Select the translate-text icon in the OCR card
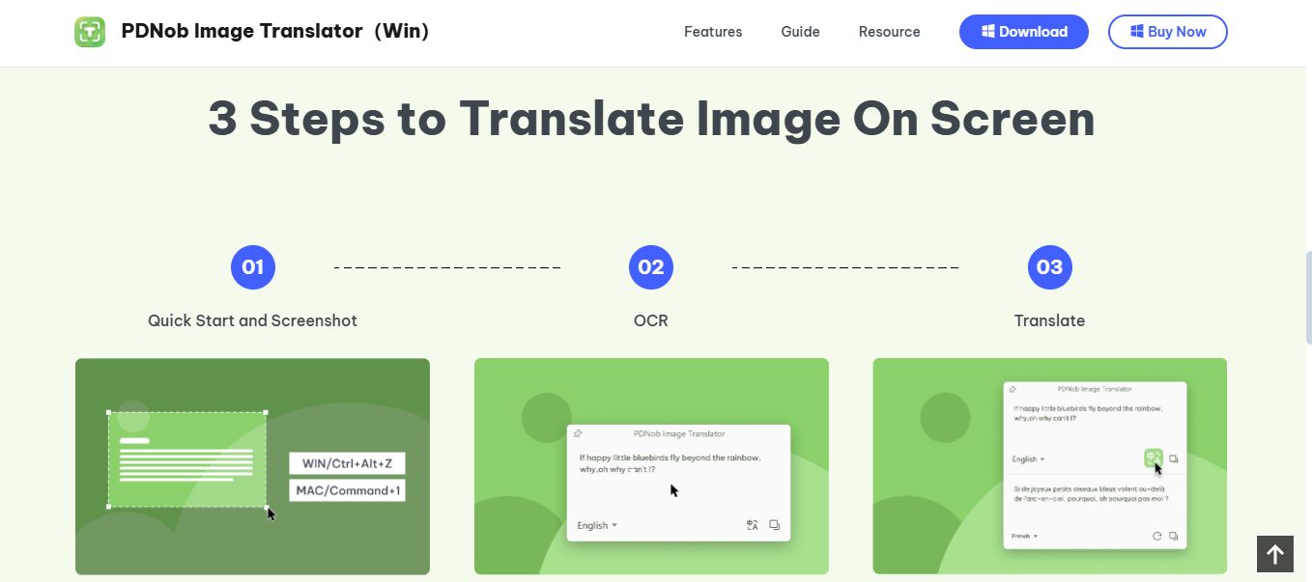This screenshot has height=582, width=1312. (x=752, y=524)
